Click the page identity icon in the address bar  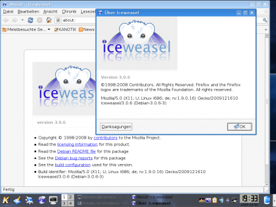click(x=59, y=20)
